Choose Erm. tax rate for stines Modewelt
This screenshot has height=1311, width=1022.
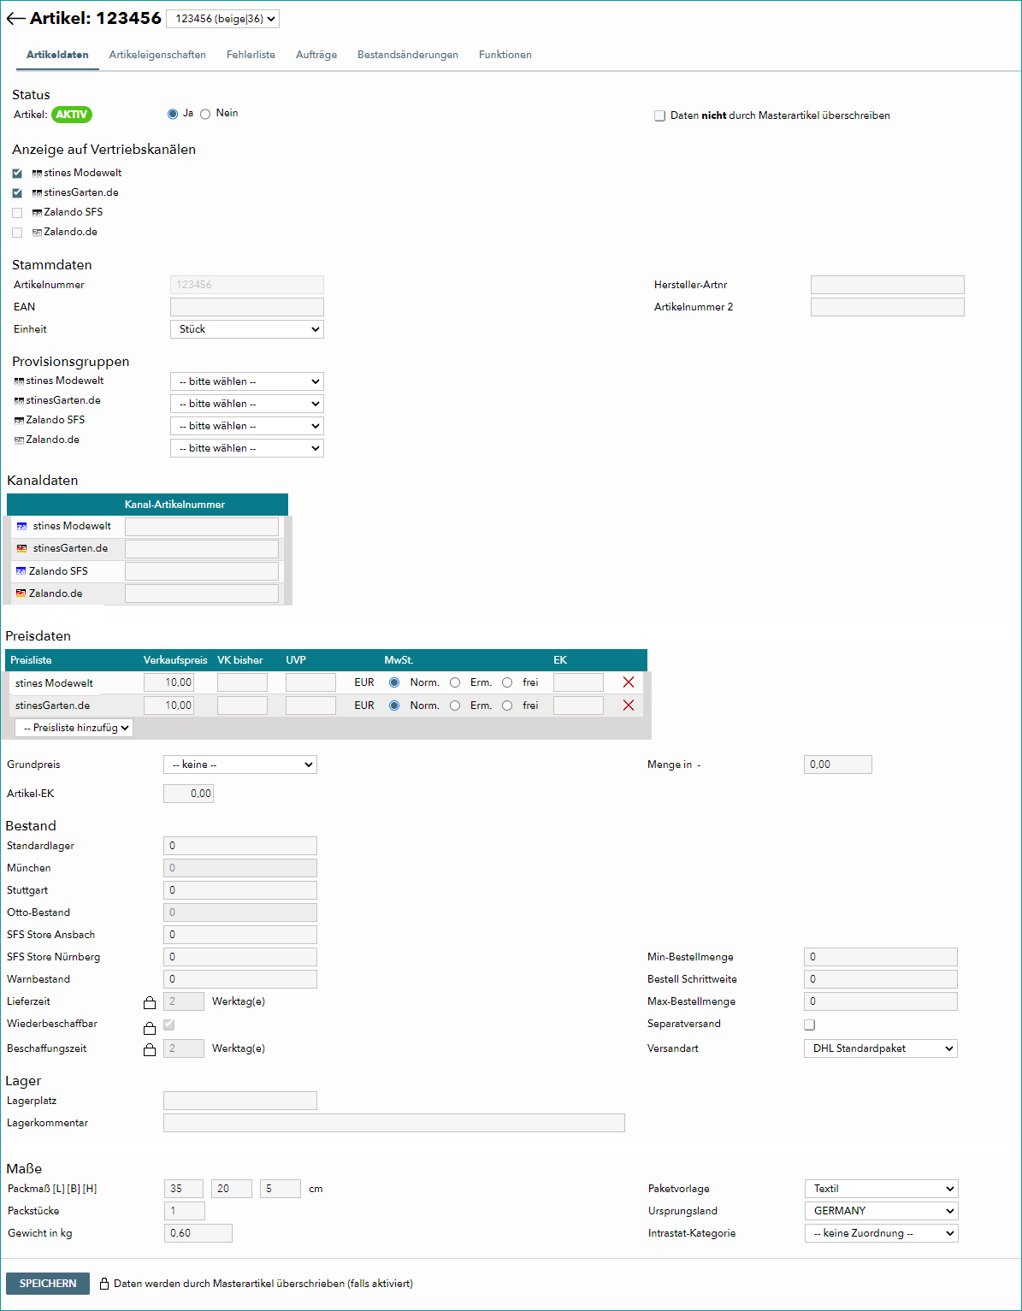tap(455, 682)
